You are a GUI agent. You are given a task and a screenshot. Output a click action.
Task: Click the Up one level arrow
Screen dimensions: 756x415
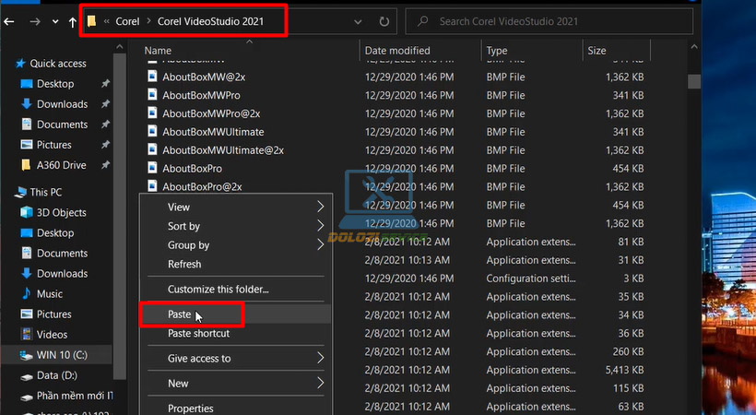[72, 21]
